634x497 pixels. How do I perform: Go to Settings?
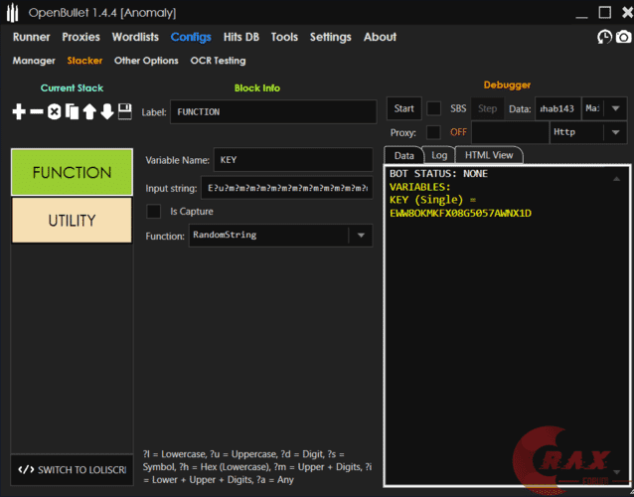click(x=331, y=37)
